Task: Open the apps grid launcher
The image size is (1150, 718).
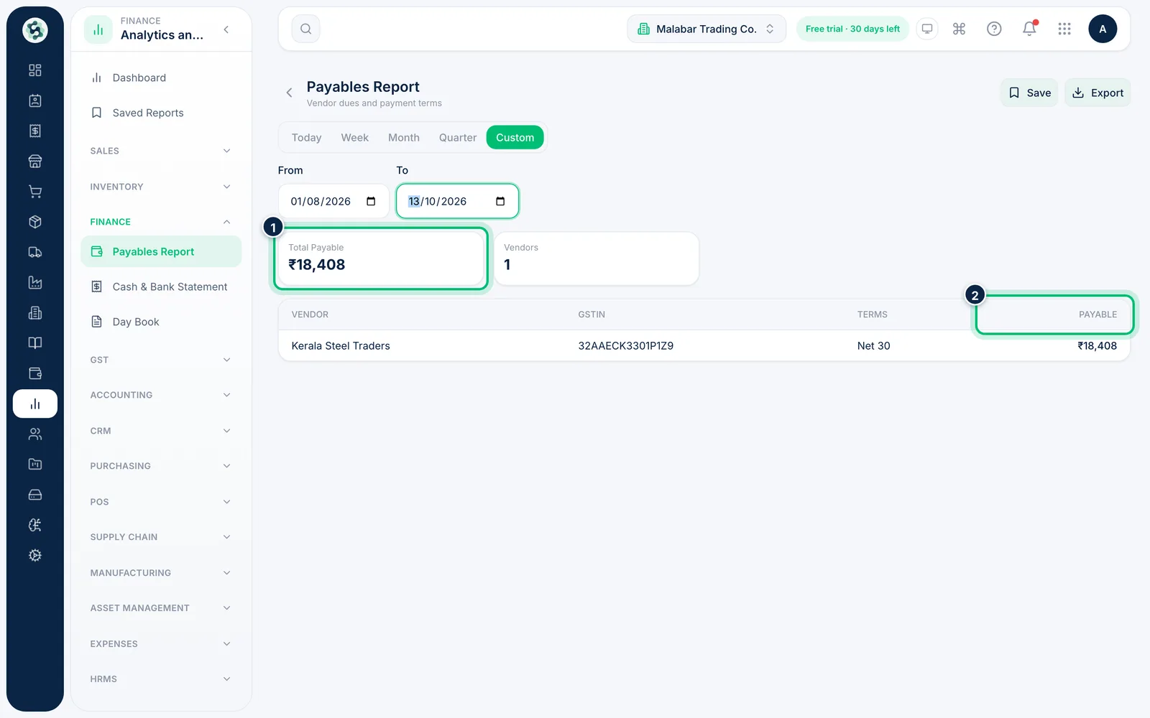Action: point(1064,29)
